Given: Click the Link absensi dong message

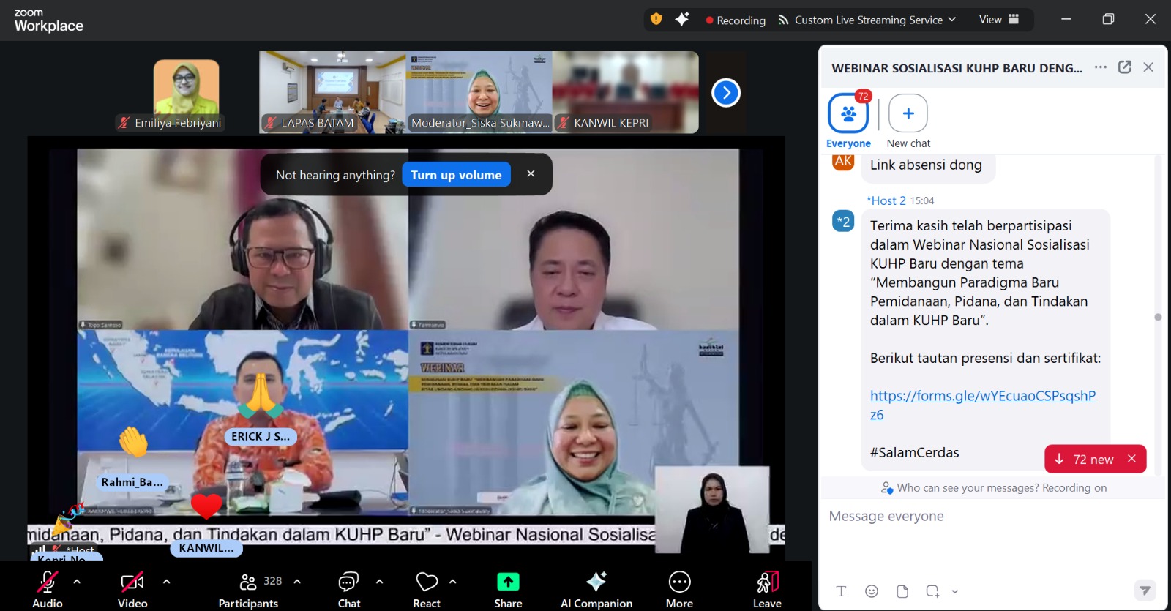Looking at the screenshot, I should [926, 165].
